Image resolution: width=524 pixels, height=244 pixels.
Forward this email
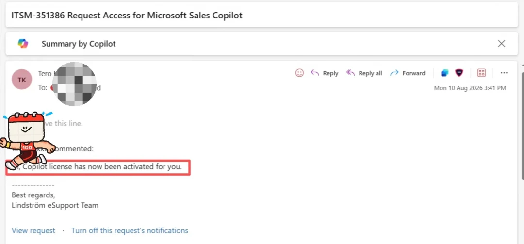[x=408, y=73]
